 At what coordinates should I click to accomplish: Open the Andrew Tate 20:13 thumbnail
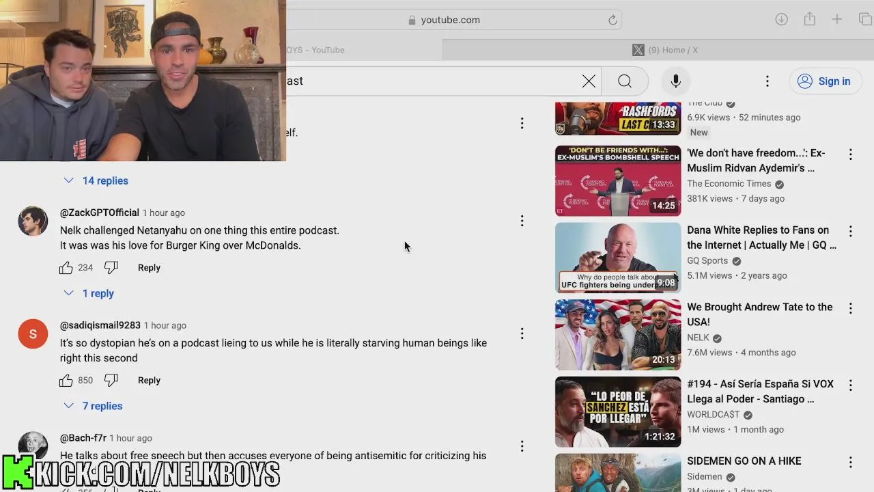618,335
